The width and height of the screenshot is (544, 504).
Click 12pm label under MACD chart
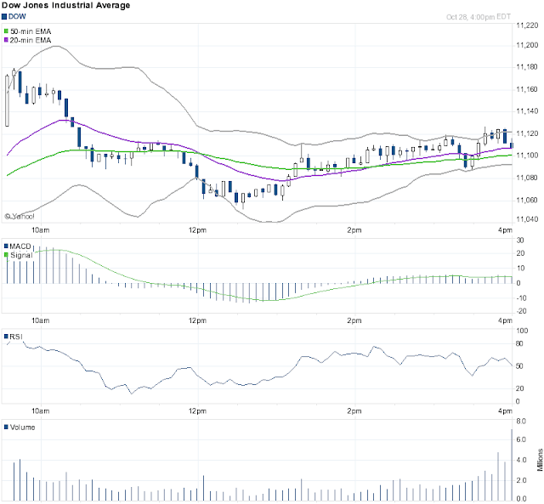pyautogui.click(x=197, y=320)
